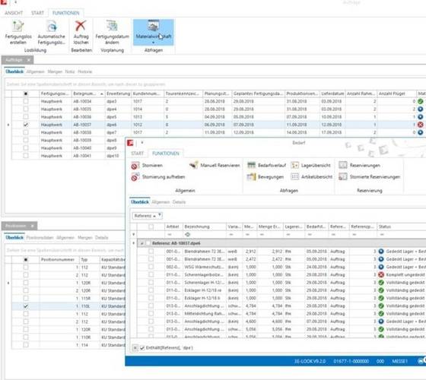
Task: Switch to the ANSICHT ribbon tab
Action: [14, 13]
